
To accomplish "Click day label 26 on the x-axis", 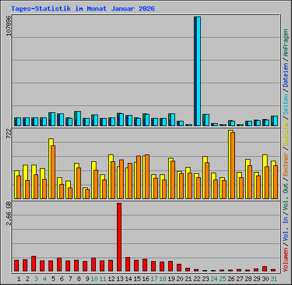I will [231, 279].
